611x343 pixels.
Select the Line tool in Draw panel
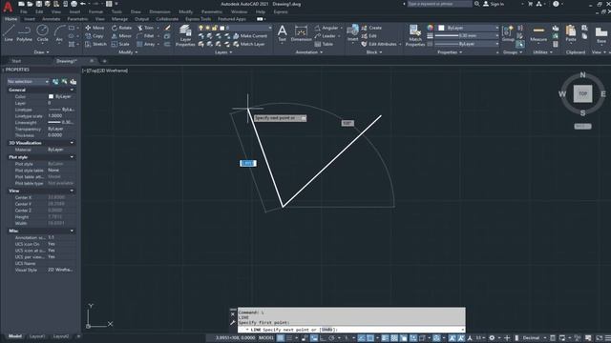click(9, 32)
